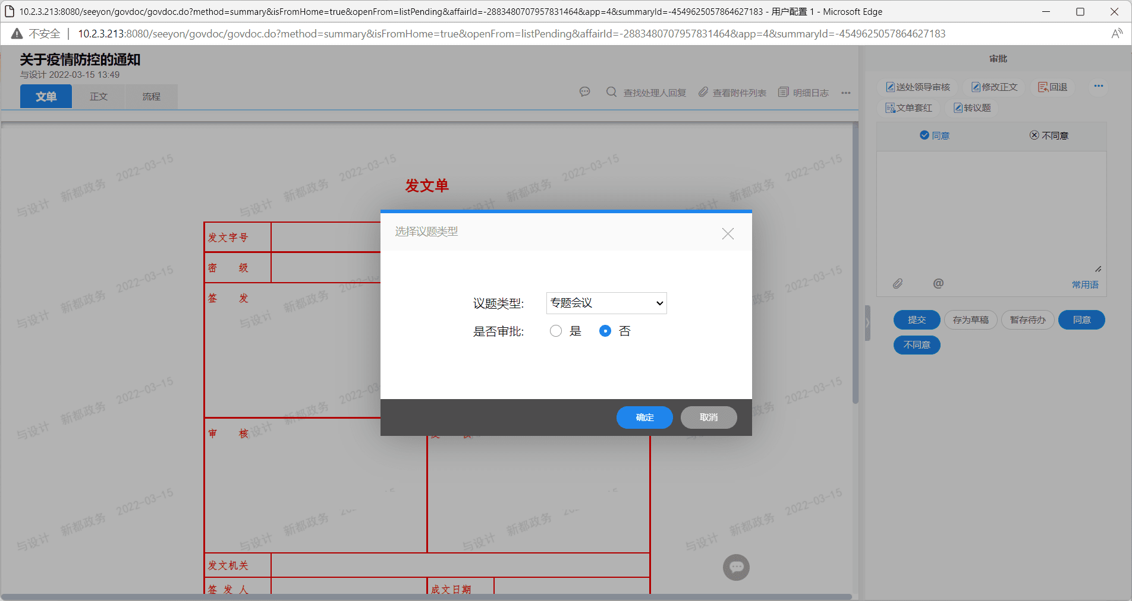1132x601 pixels.
Task: Click the 暂存待办 button
Action: click(x=1028, y=320)
